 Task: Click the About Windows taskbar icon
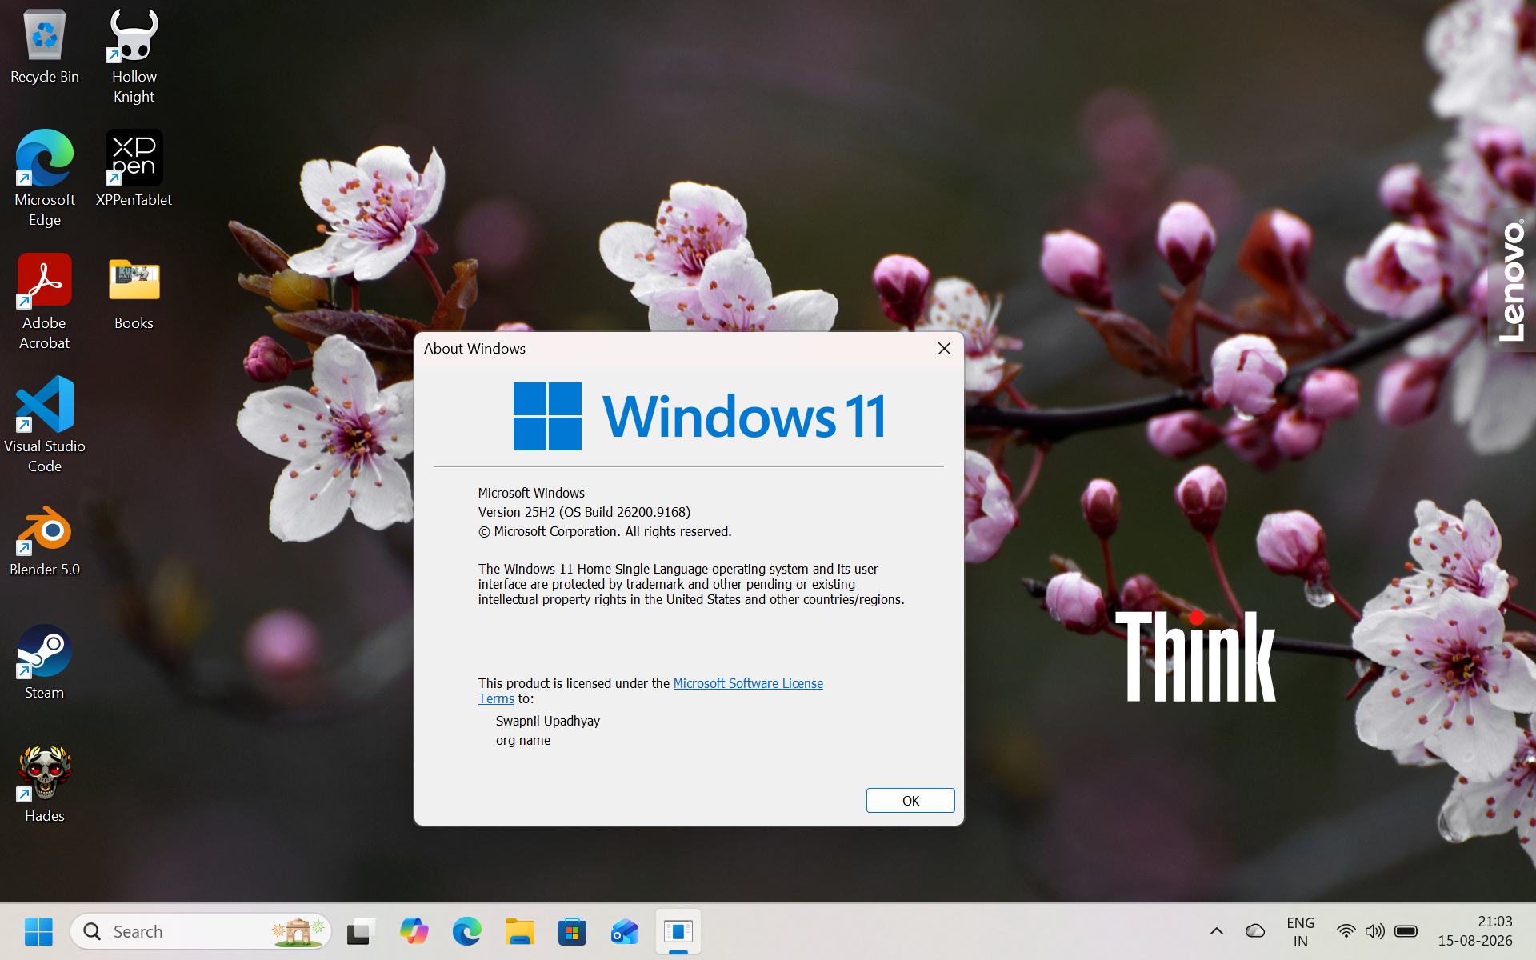678,931
